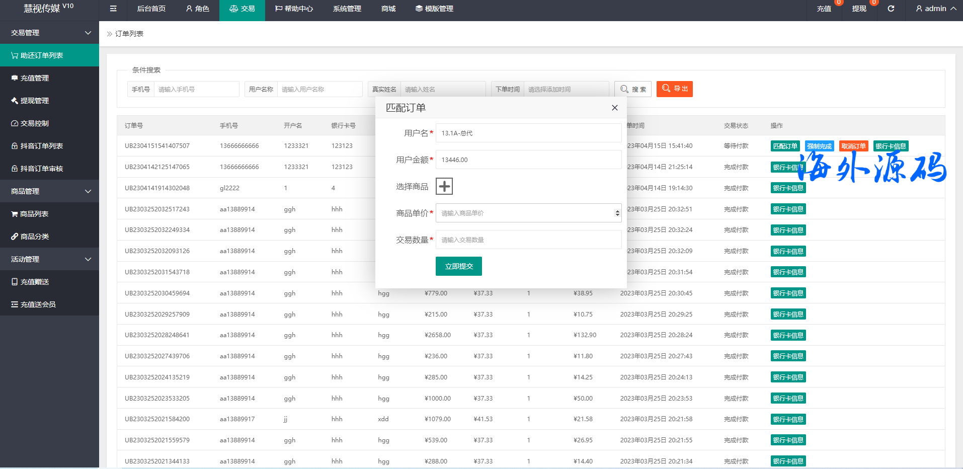Image resolution: width=963 pixels, height=469 pixels.
Task: Click the 商品单价 number stepper arrows
Action: click(x=617, y=213)
